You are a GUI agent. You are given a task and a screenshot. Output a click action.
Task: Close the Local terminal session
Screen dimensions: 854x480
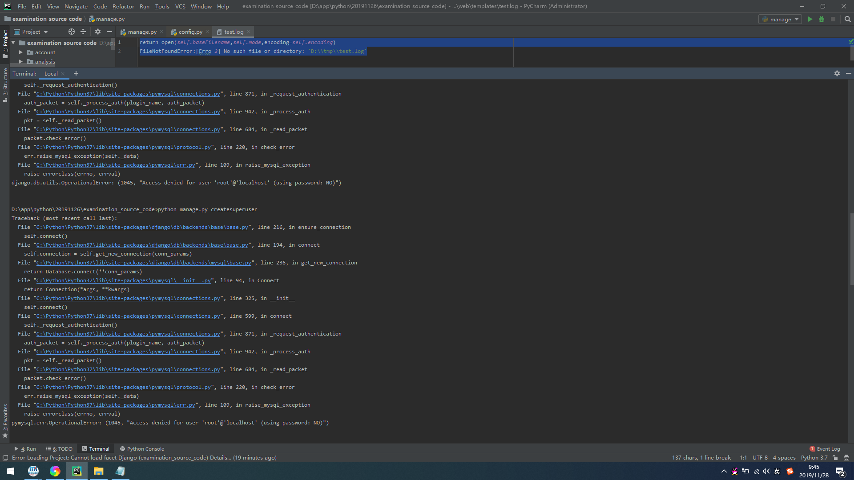click(63, 74)
